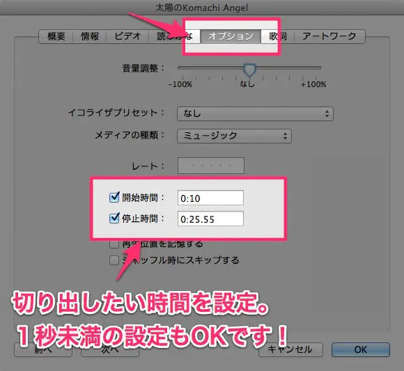
Task: Enable 再生位置を記憶する checkbox
Action: (114, 244)
